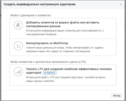Click the add customer file icon
126x101 pixels.
click(18, 25)
